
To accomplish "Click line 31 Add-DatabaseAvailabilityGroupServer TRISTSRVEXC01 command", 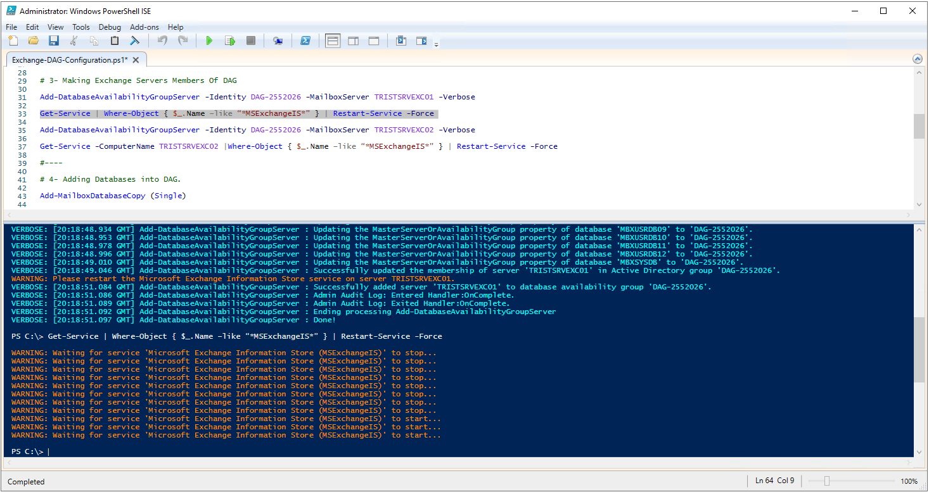I will click(257, 97).
